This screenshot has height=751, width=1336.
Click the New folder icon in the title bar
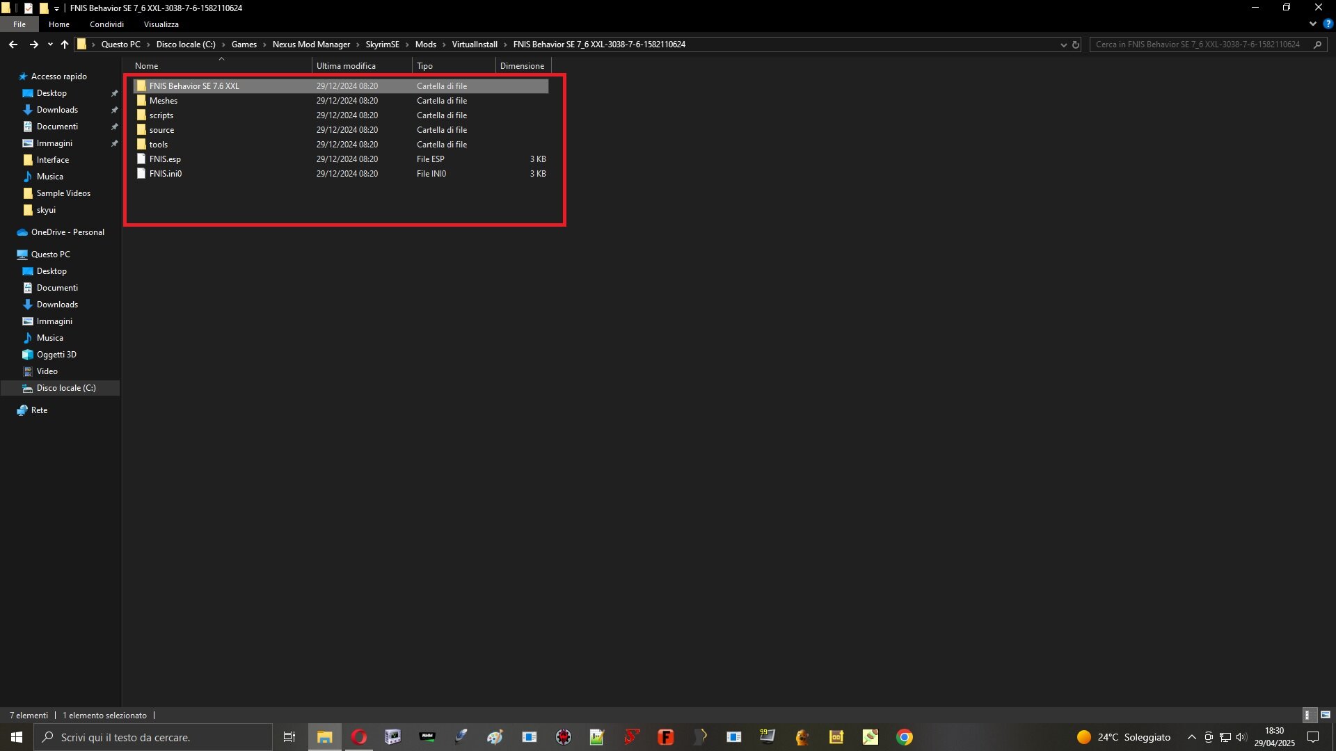coord(43,8)
